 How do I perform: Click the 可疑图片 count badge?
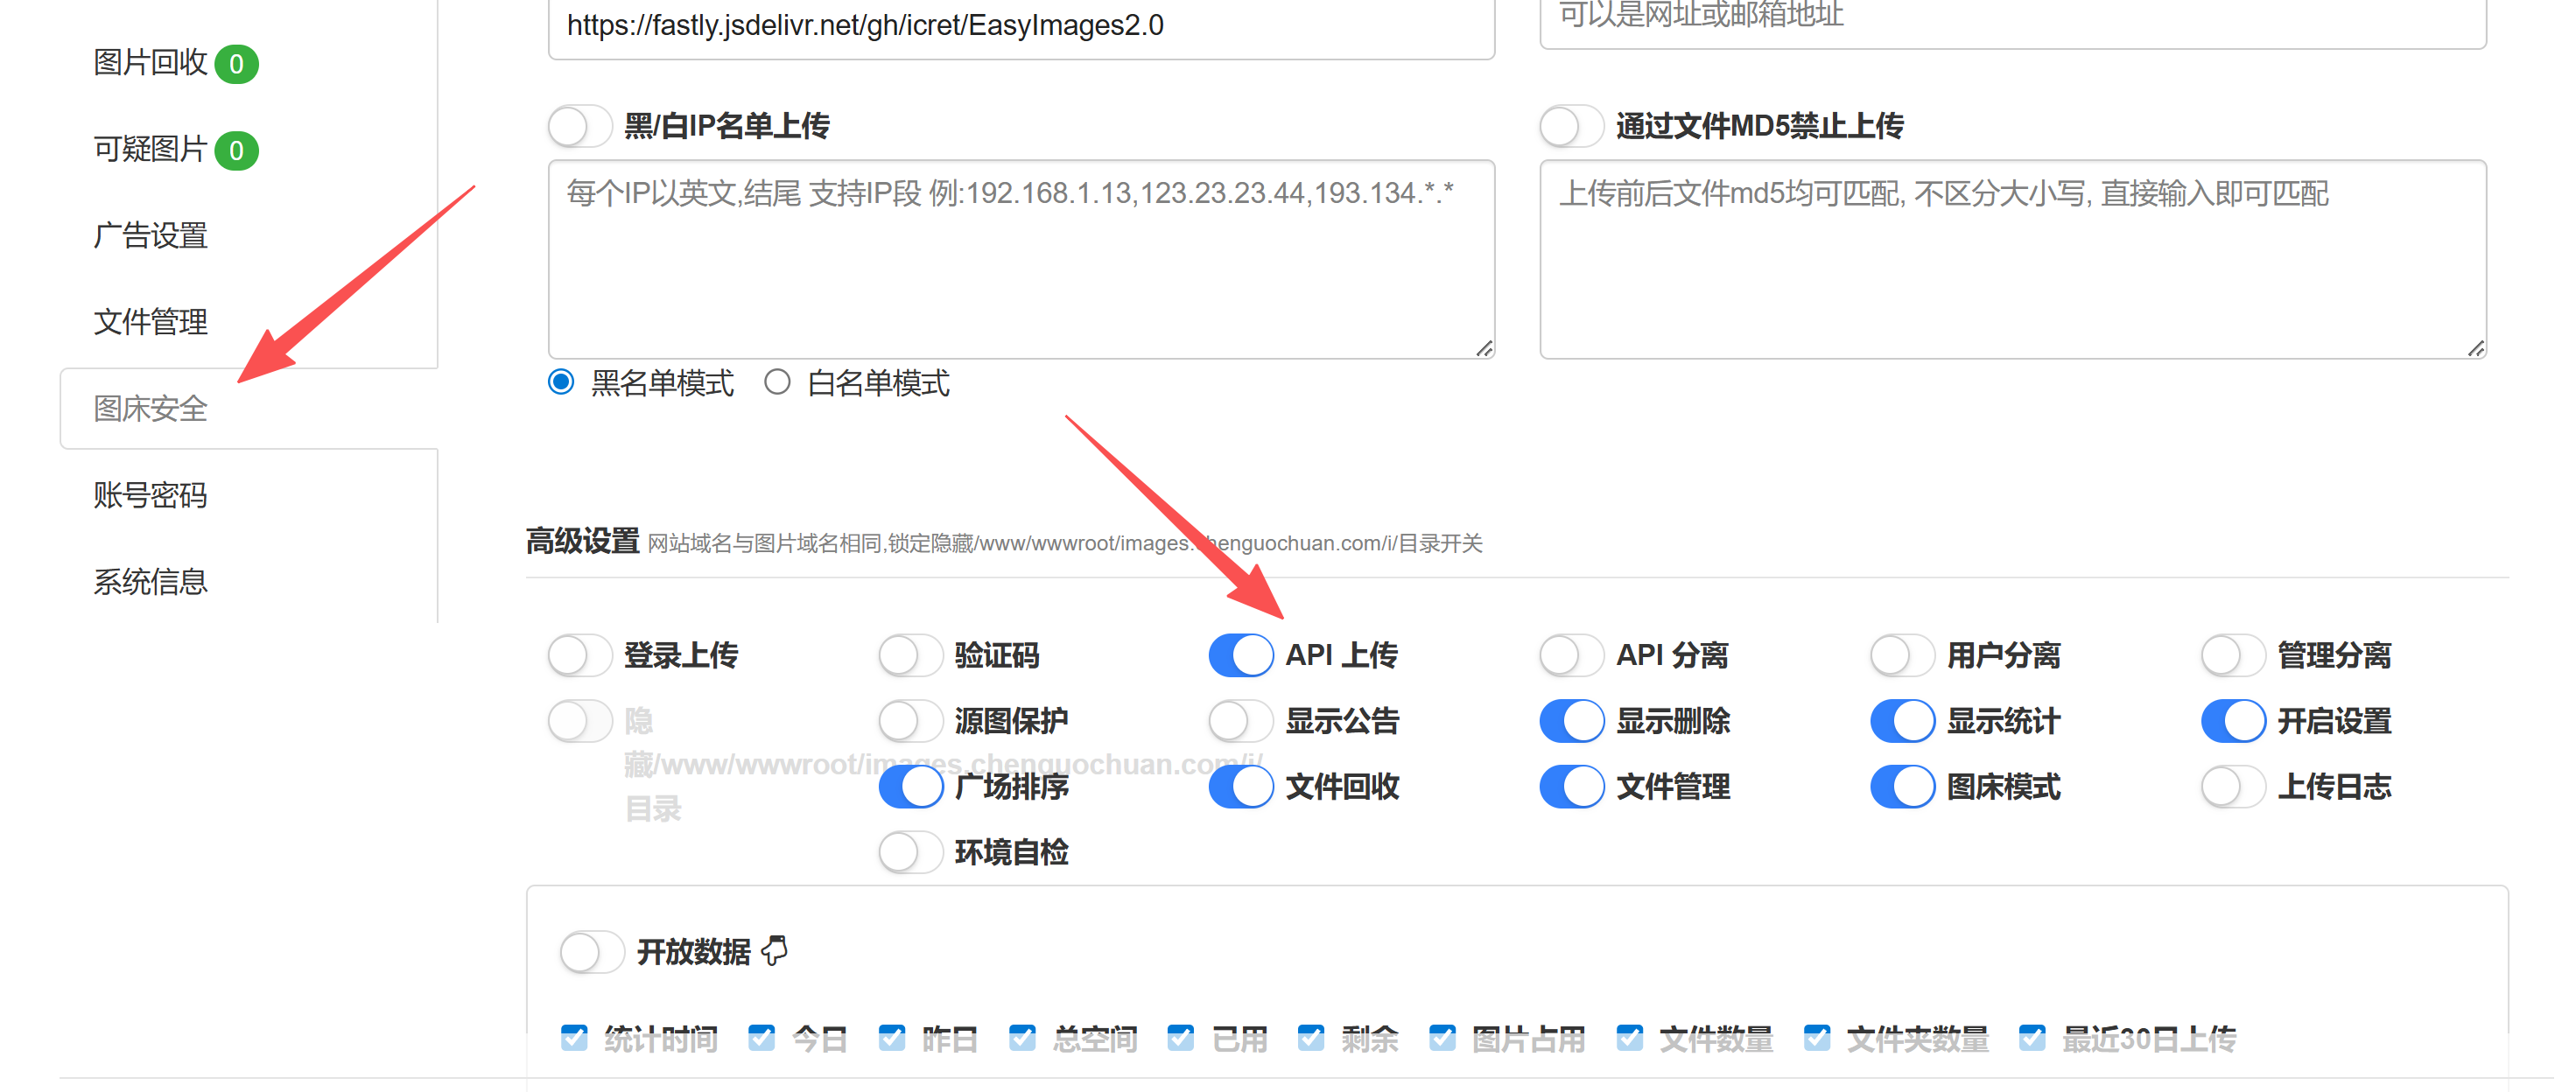[236, 150]
